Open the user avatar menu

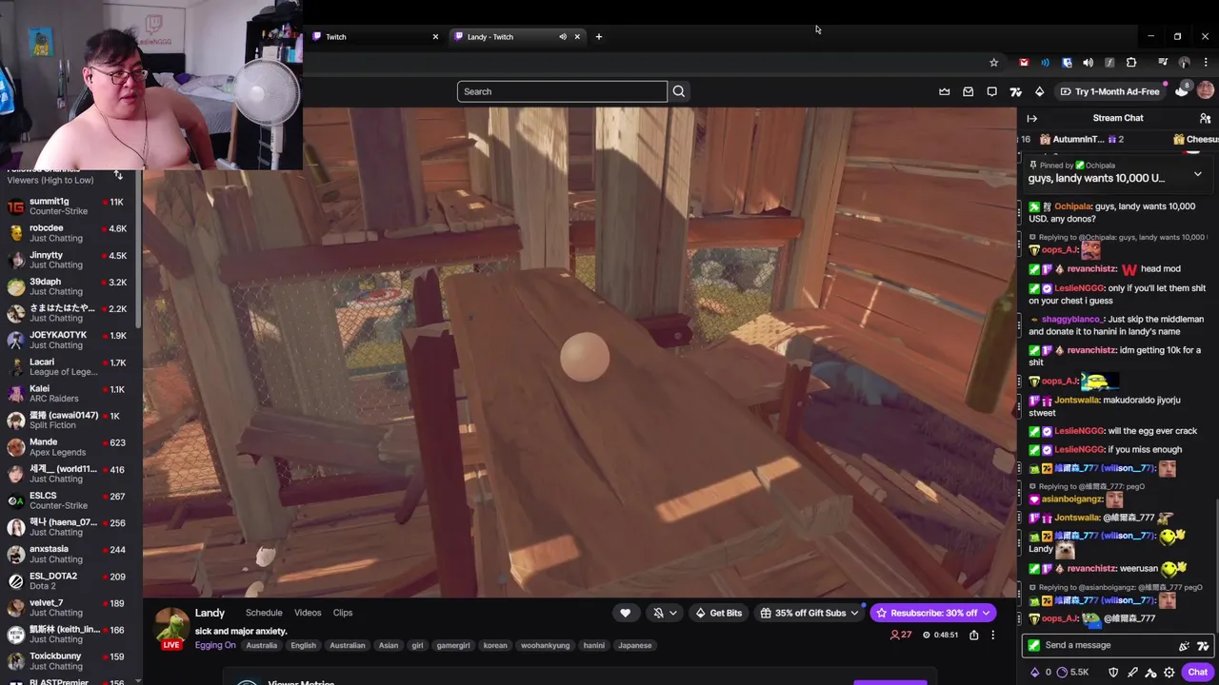(1206, 90)
